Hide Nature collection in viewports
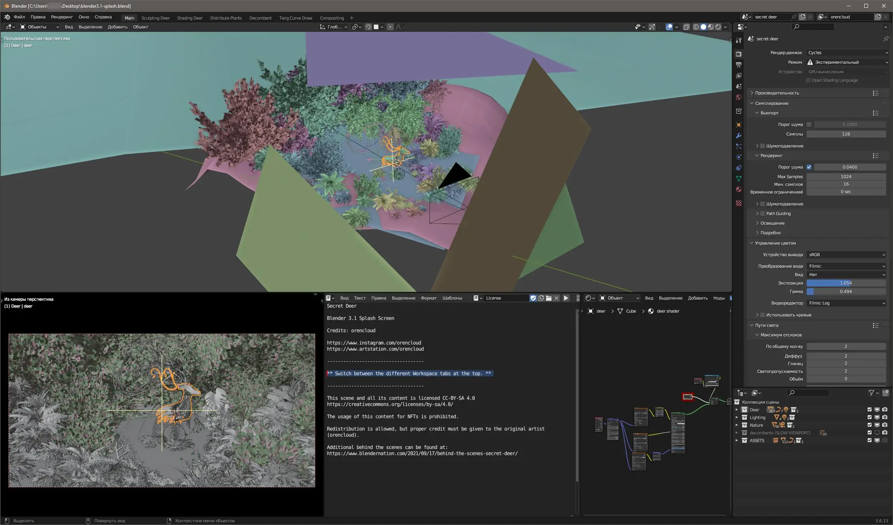 tap(877, 425)
